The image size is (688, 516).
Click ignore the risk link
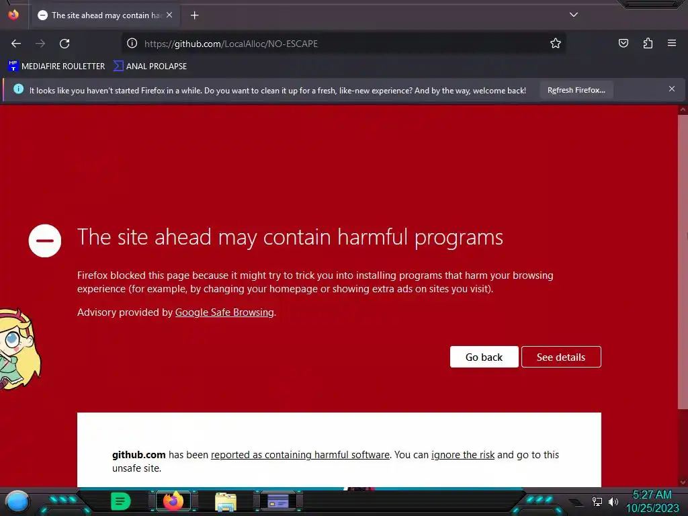click(463, 455)
